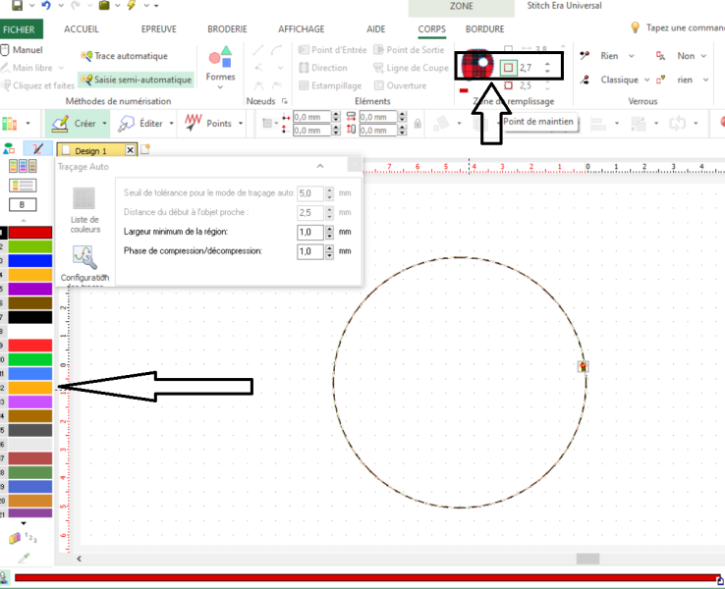Screen dimensions: 725x589
Task: Pick the eyedropper tool below the palette
Action: pyautogui.click(x=25, y=559)
